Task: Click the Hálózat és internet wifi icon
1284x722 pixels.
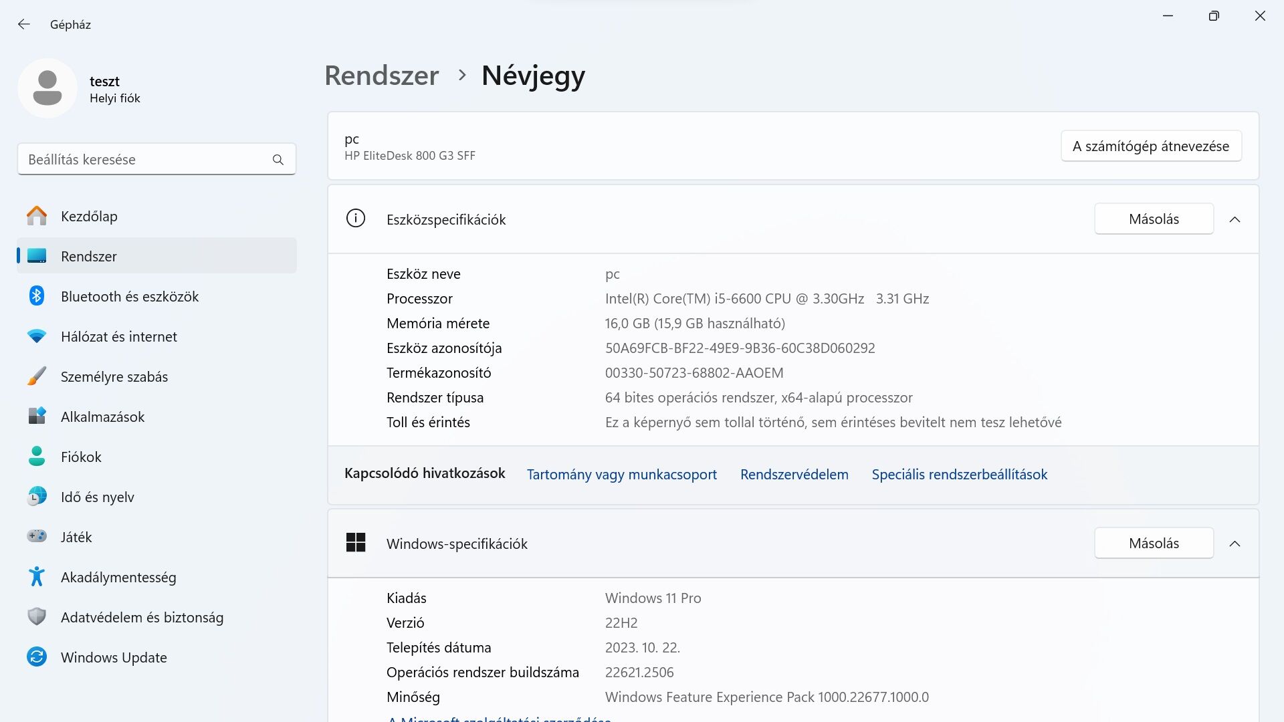Action: point(37,336)
